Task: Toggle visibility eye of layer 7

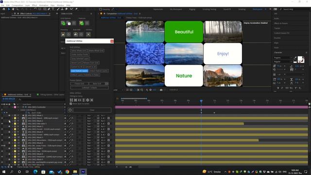Action: 2,129
